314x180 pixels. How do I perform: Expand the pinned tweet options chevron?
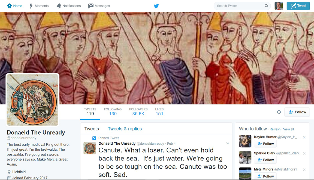[228, 144]
